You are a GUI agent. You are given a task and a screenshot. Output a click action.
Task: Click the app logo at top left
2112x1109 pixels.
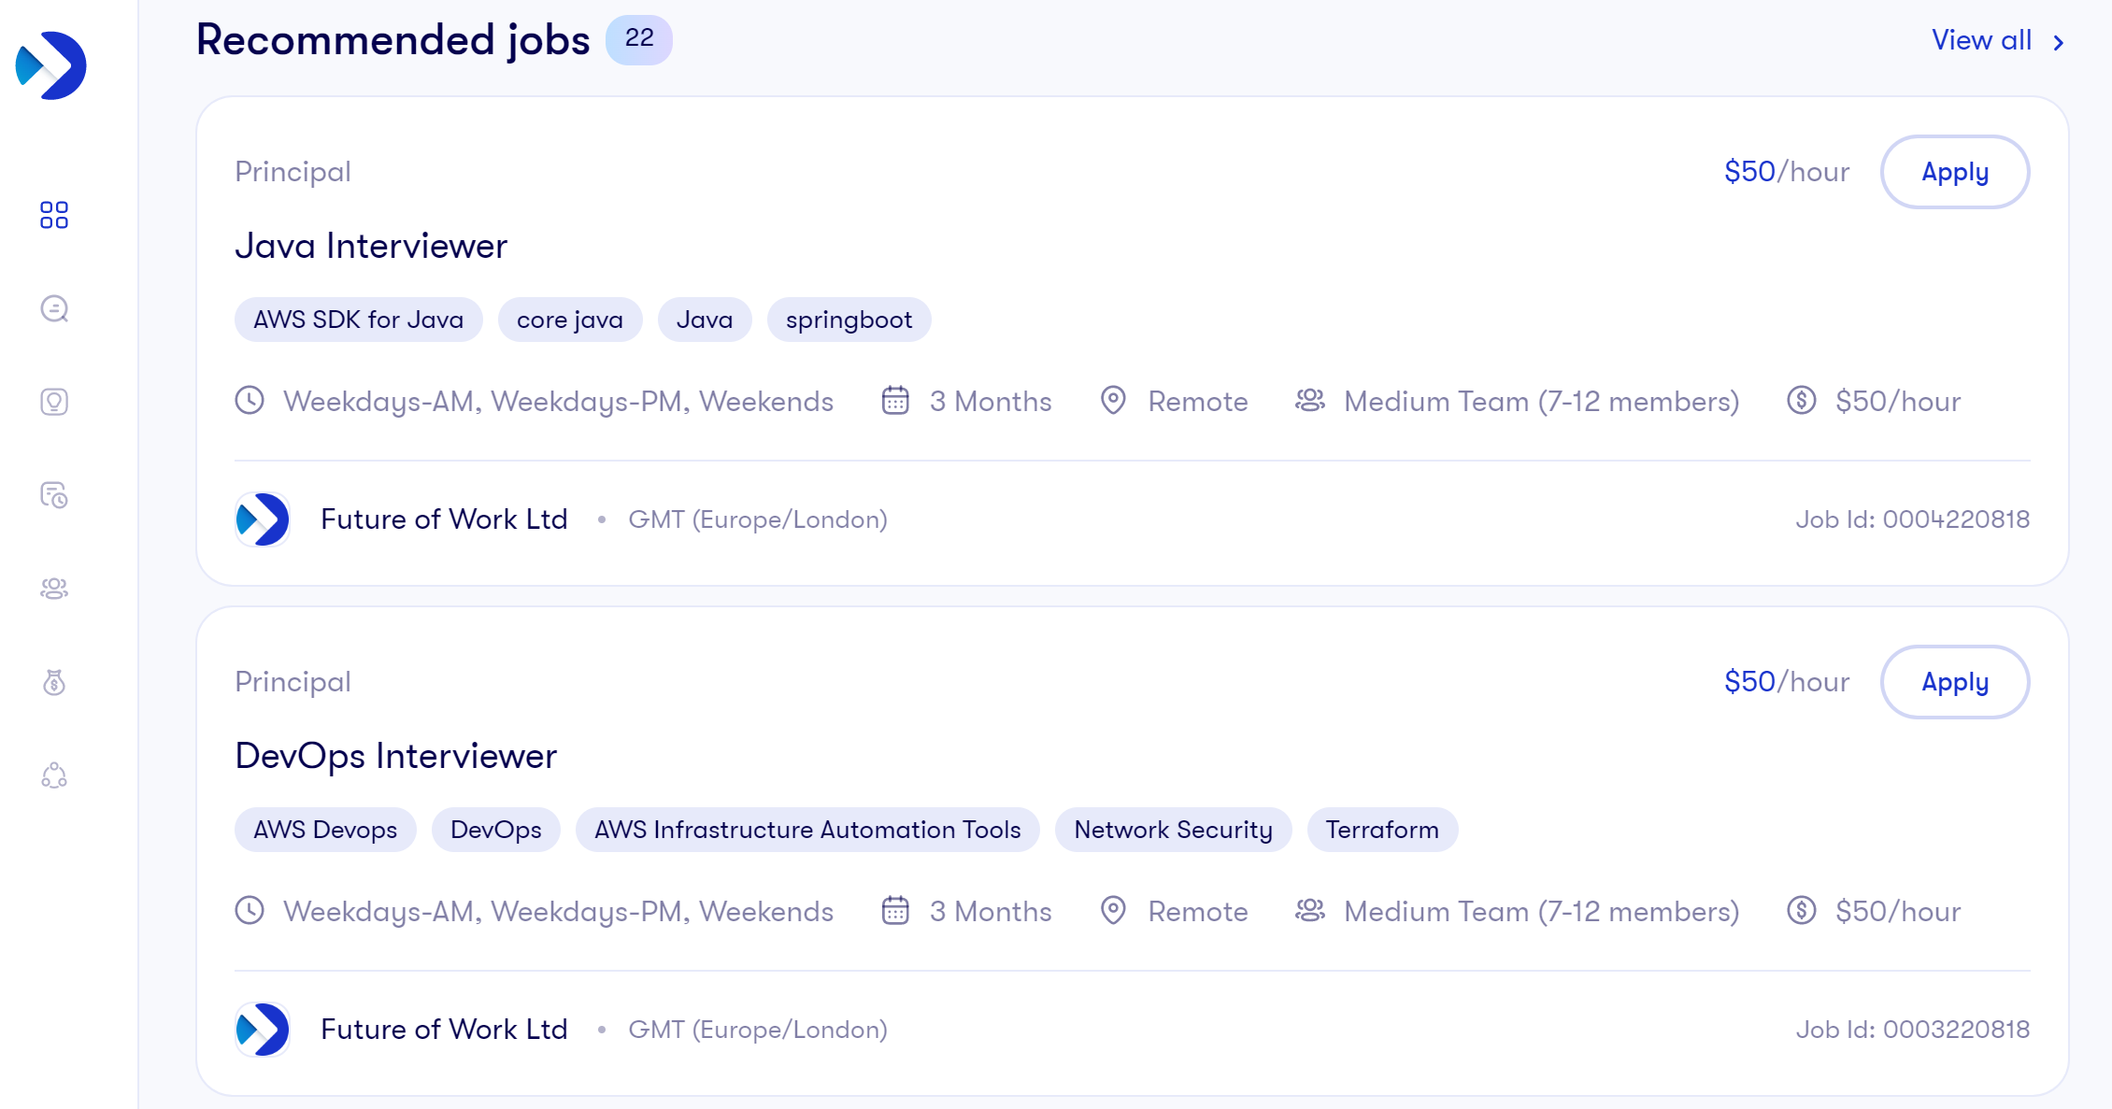point(51,65)
